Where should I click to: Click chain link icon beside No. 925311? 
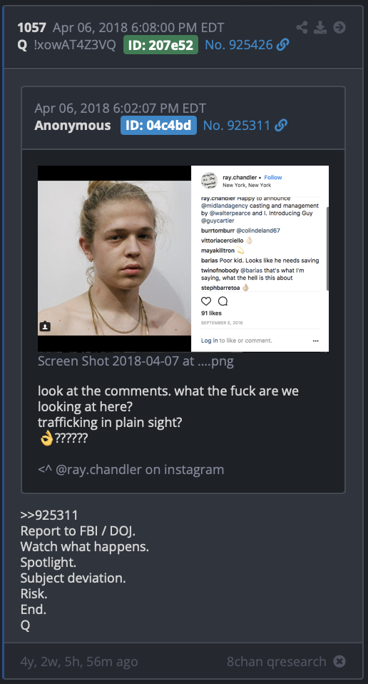281,125
